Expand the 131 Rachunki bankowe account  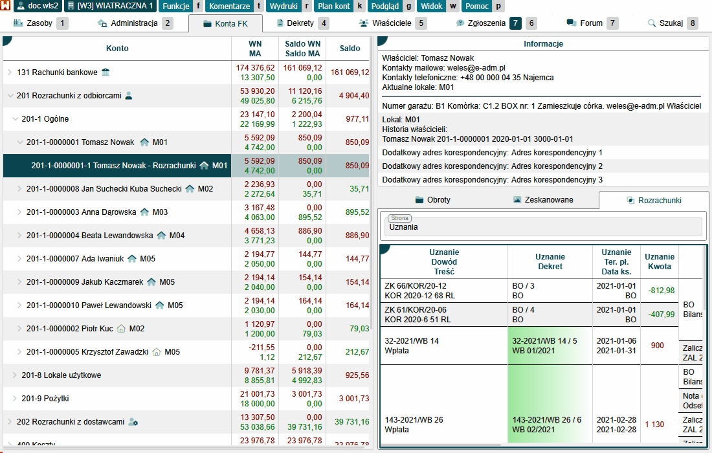point(10,72)
